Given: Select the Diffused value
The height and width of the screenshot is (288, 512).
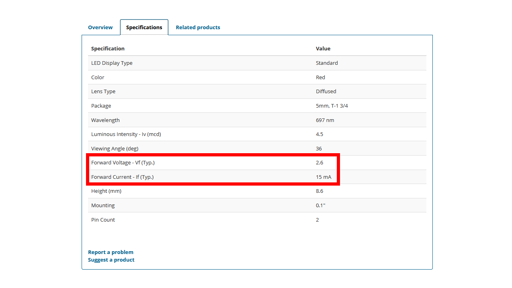Looking at the screenshot, I should pos(326,91).
